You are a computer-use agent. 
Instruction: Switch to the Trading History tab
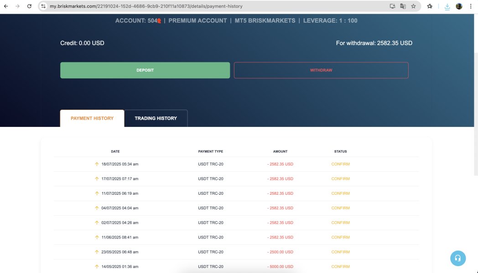pyautogui.click(x=156, y=118)
